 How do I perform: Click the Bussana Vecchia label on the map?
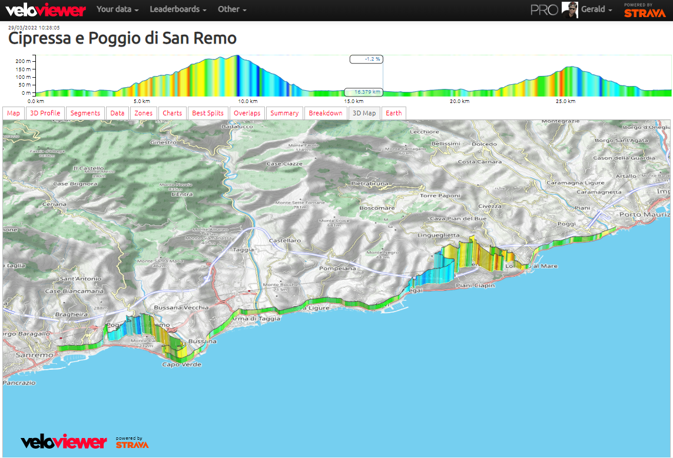click(x=181, y=307)
